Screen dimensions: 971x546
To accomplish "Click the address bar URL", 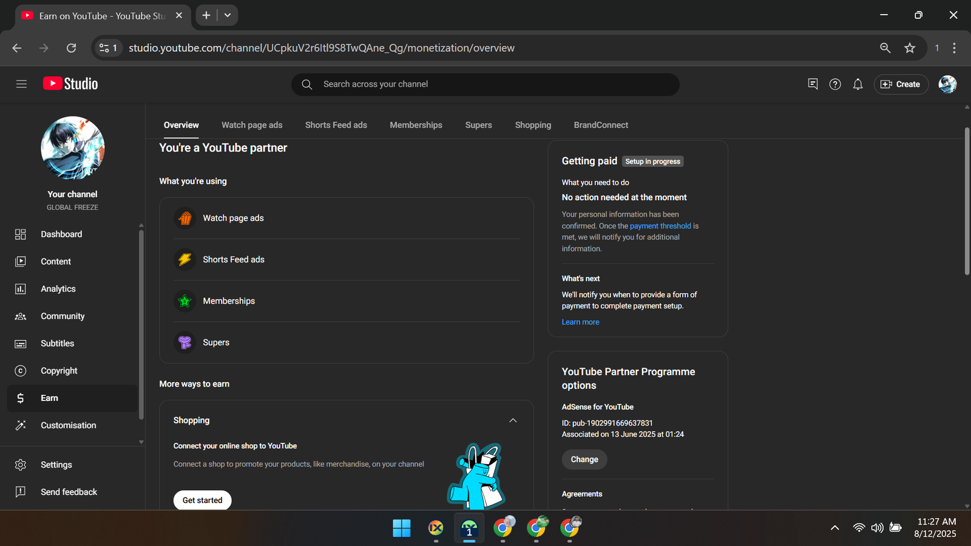I will click(322, 48).
